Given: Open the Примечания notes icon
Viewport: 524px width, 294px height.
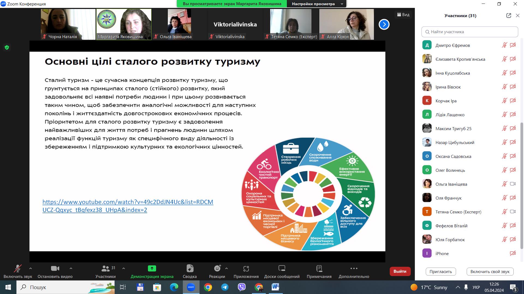Looking at the screenshot, I should coord(319,269).
